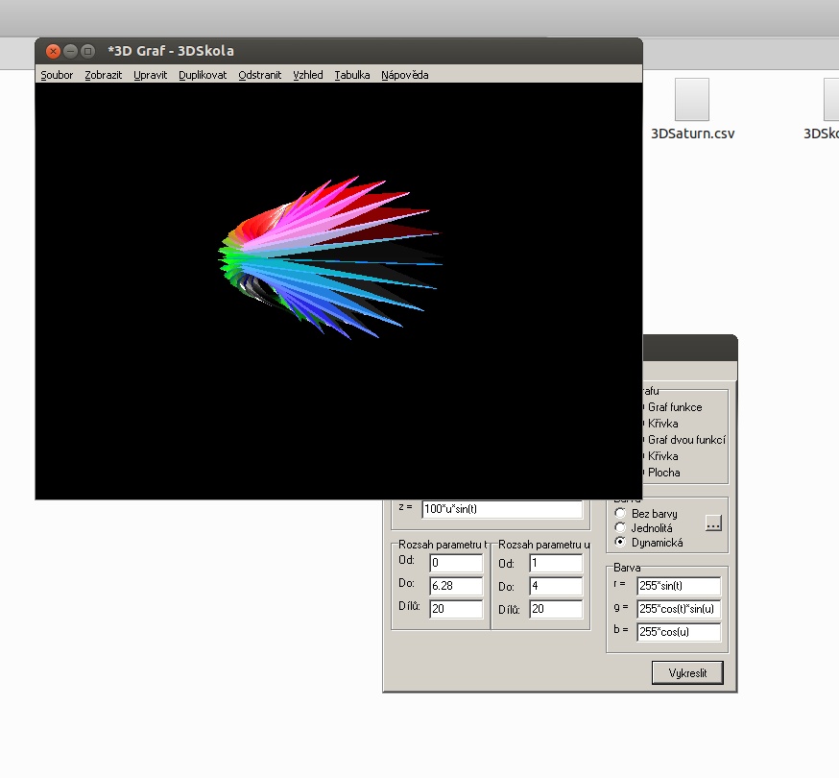
Task: Open the Nápověda help menu
Action: pyautogui.click(x=404, y=75)
